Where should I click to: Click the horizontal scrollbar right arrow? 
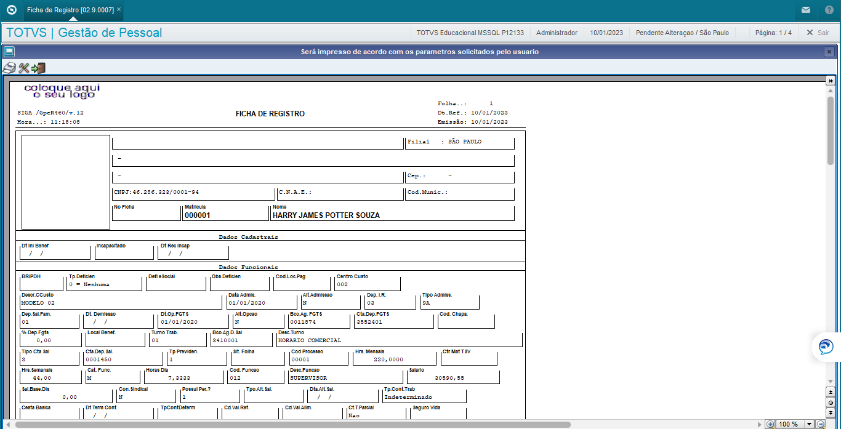[x=761, y=424]
